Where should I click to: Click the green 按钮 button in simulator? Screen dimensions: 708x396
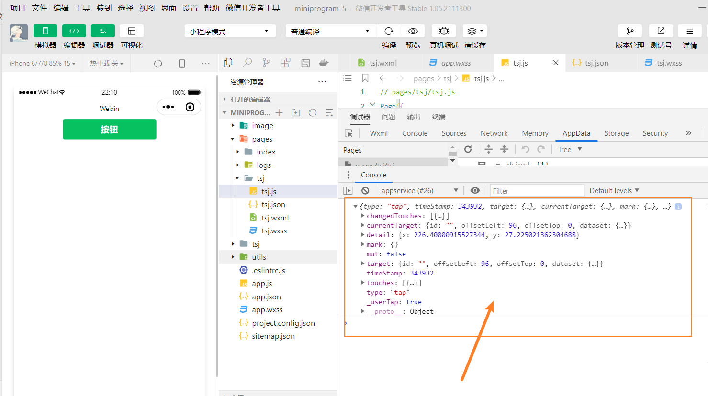pos(110,130)
